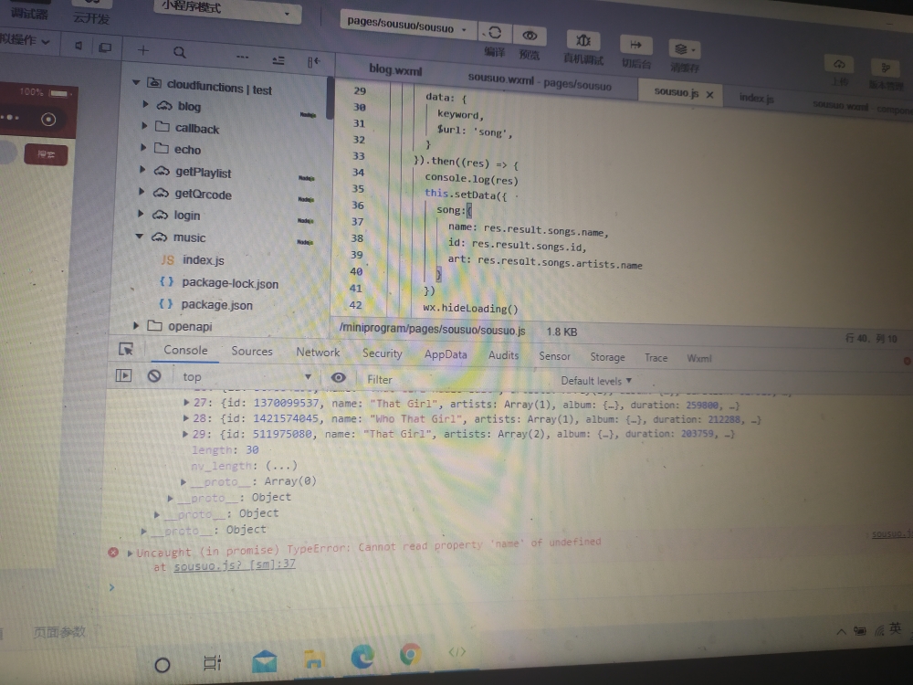Image resolution: width=913 pixels, height=685 pixels.
Task: Toggle console sidebar panel icon
Action: [123, 375]
